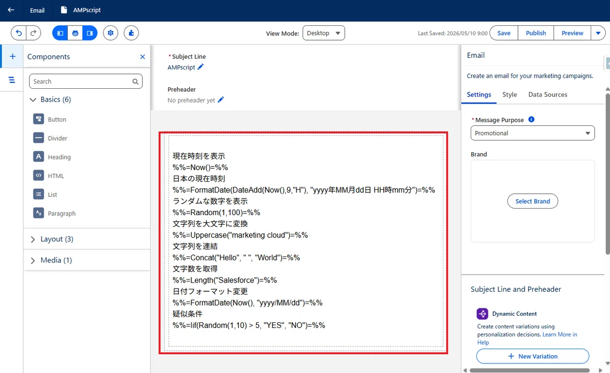Screen dimensions: 610x373
Task: Toggle the Einstein assistant button
Action: 75,33
